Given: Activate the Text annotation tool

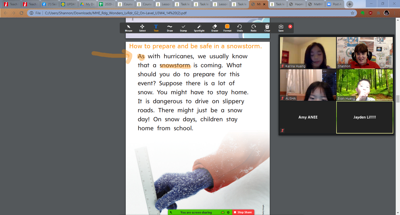Looking at the screenshot, I should point(156,28).
